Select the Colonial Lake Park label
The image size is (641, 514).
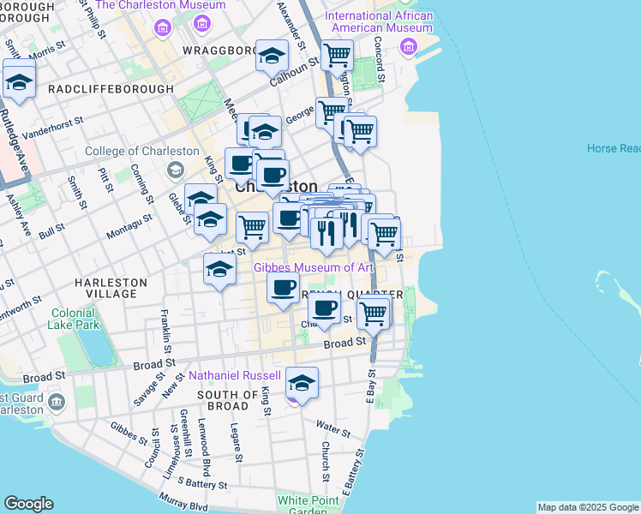[x=73, y=319]
